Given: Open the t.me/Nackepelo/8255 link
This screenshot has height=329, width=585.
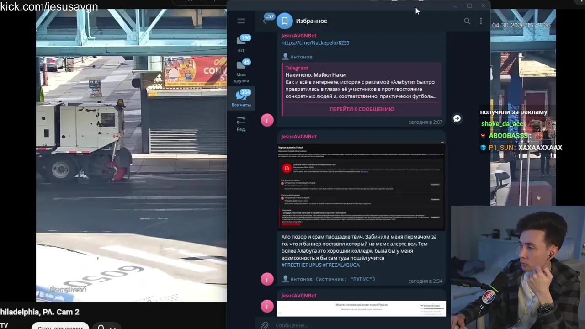Looking at the screenshot, I should pyautogui.click(x=315, y=43).
